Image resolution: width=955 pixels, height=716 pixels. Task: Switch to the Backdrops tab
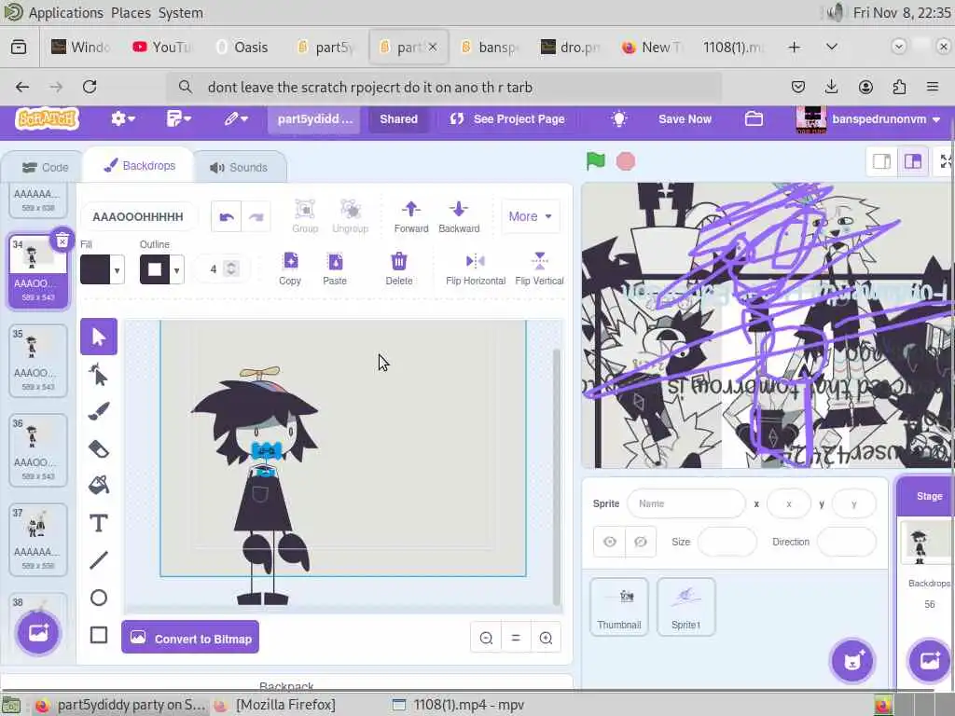click(x=140, y=166)
